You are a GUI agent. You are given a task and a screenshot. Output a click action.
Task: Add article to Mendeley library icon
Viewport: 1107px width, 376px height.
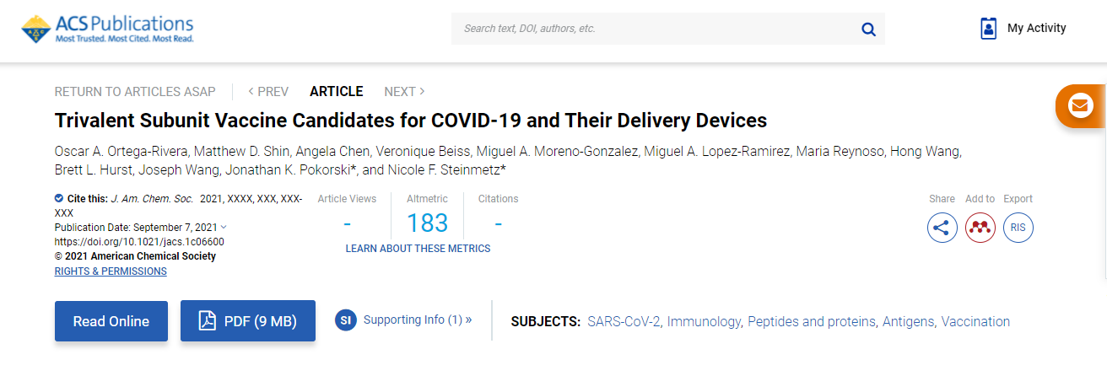[x=980, y=228]
